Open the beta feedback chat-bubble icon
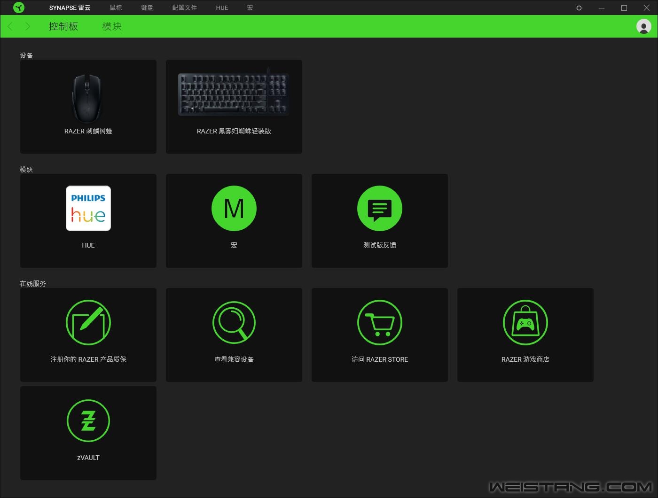The width and height of the screenshot is (658, 498). pos(380,208)
